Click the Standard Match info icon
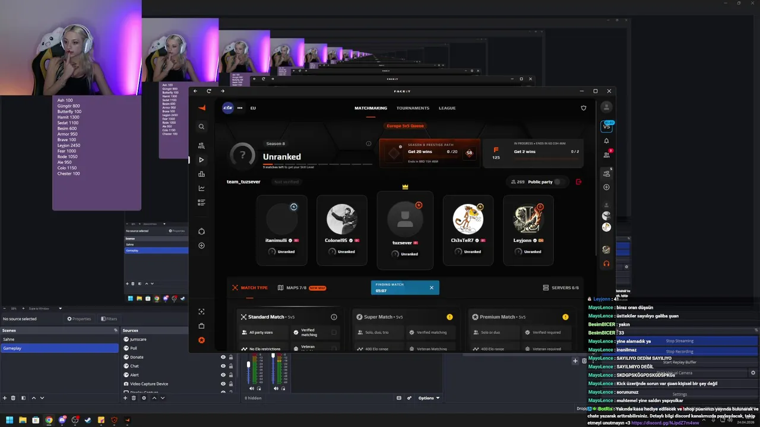Screen dimensions: 760x427 click(334, 317)
